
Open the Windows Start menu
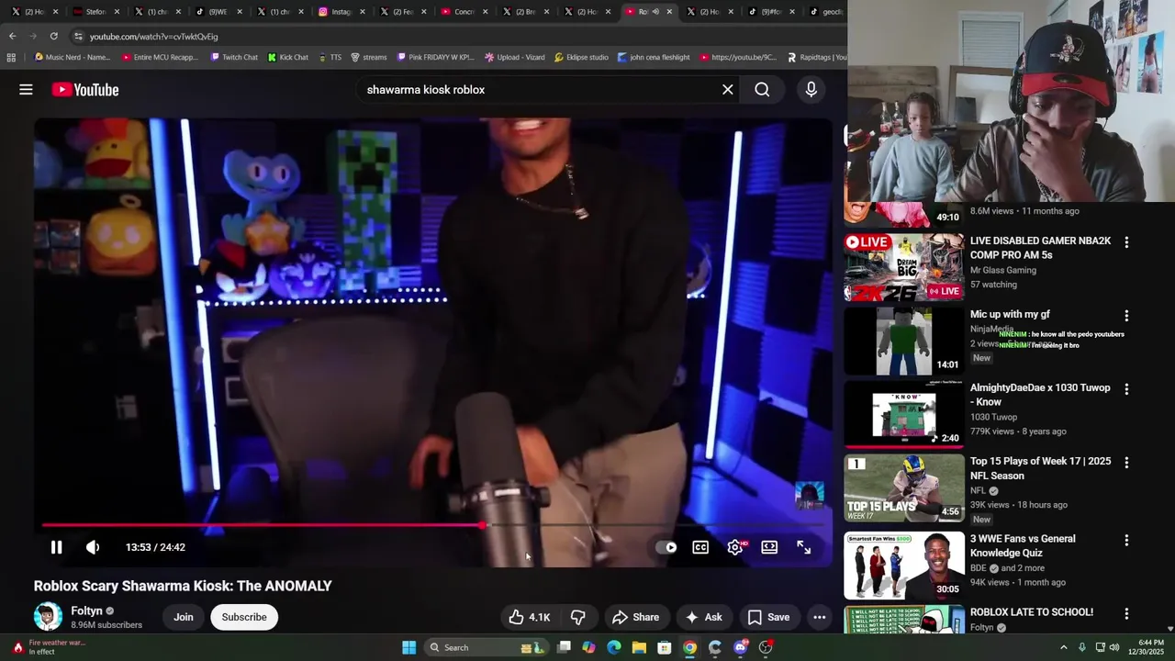tap(409, 647)
